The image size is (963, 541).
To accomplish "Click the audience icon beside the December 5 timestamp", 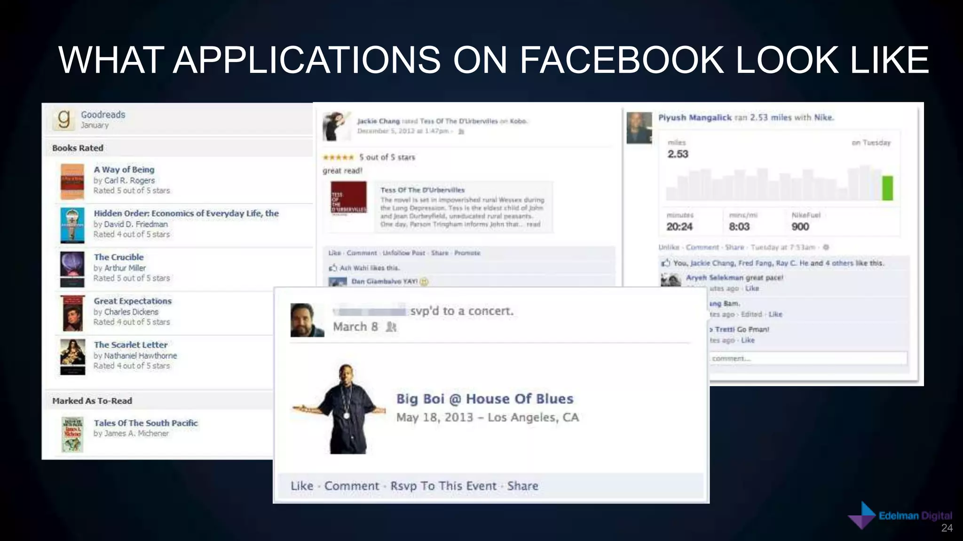I will [461, 131].
